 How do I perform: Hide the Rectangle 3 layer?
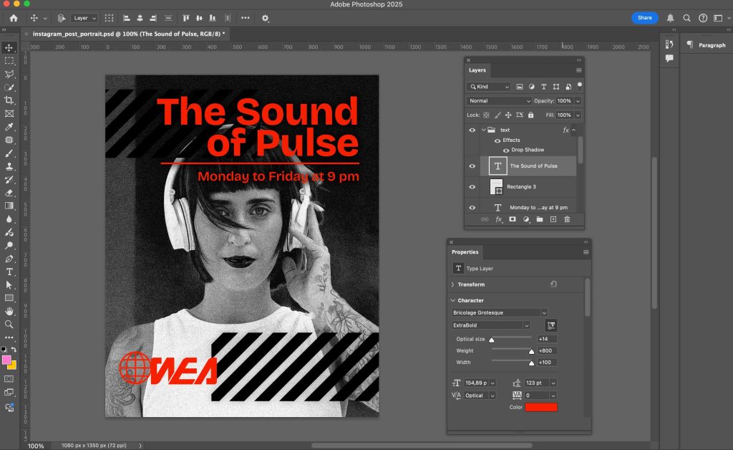coord(472,187)
